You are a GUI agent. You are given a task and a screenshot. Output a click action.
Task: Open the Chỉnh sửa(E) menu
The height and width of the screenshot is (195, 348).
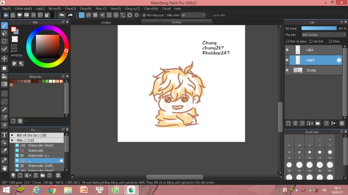click(23, 8)
